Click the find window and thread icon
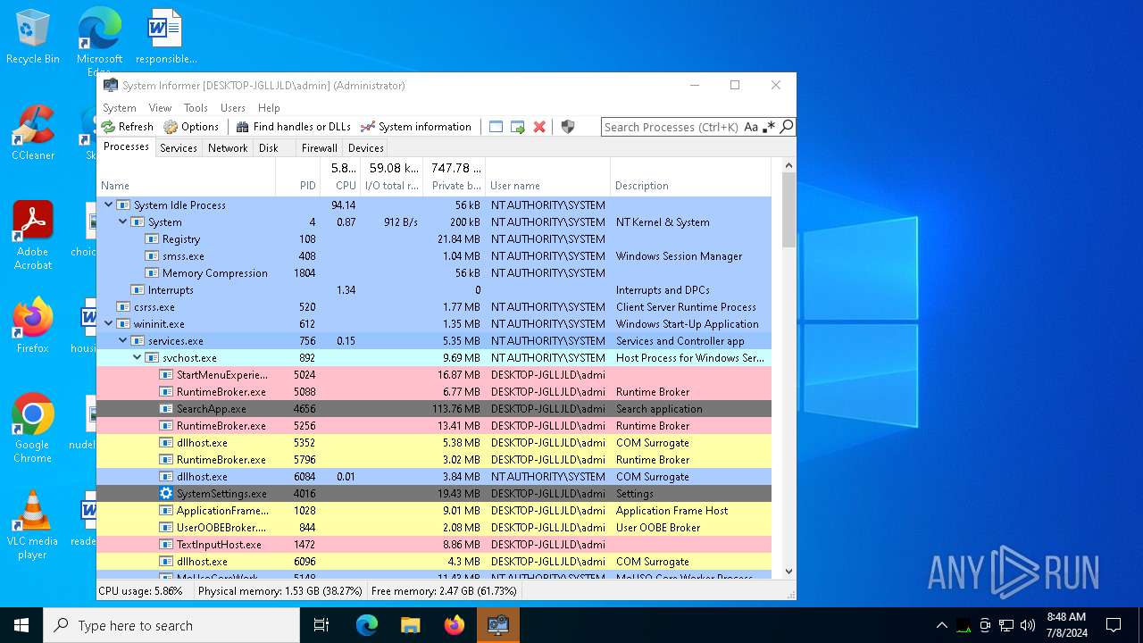This screenshot has width=1143, height=643. pyautogui.click(x=518, y=127)
